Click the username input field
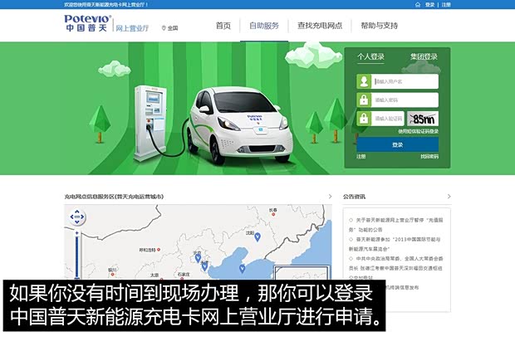515x341 pixels. (x=405, y=81)
